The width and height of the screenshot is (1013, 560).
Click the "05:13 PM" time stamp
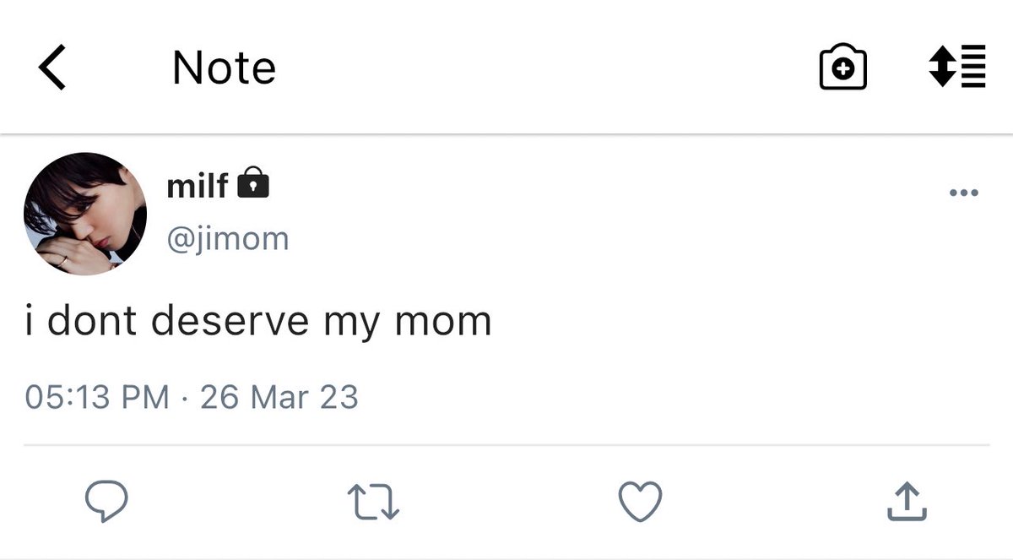point(97,397)
